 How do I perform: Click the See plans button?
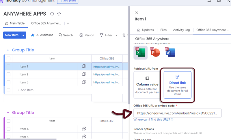point(68,1)
